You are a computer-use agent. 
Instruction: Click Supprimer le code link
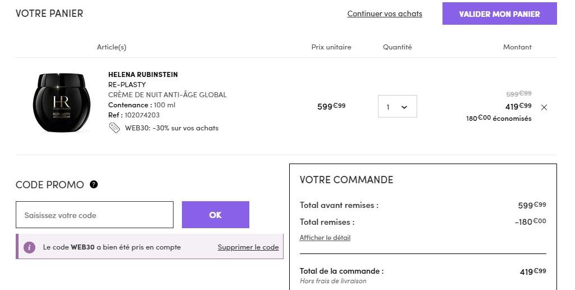(248, 247)
